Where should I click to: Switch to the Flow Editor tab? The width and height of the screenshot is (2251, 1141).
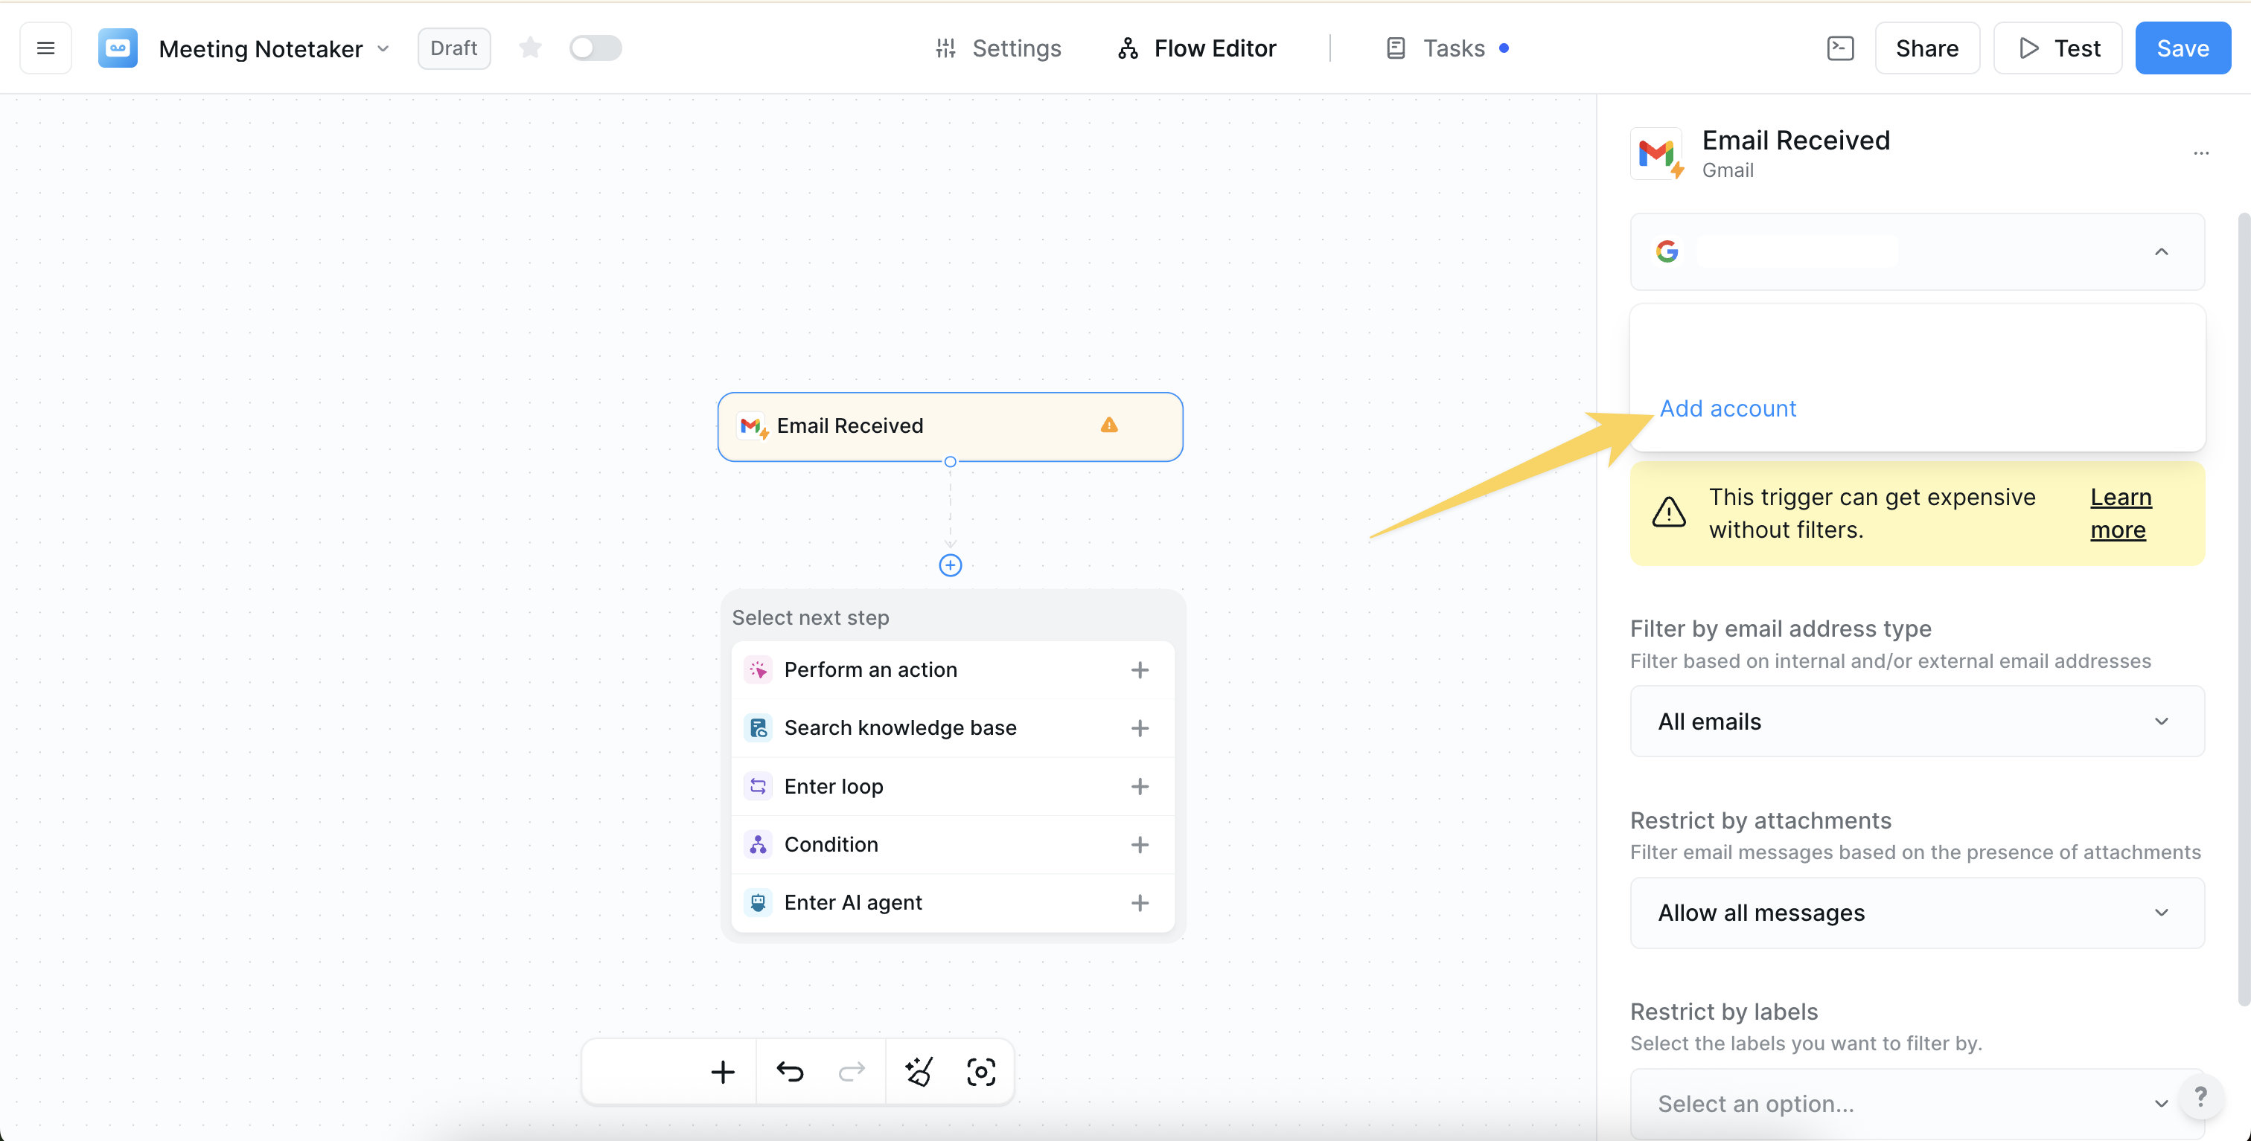1196,48
